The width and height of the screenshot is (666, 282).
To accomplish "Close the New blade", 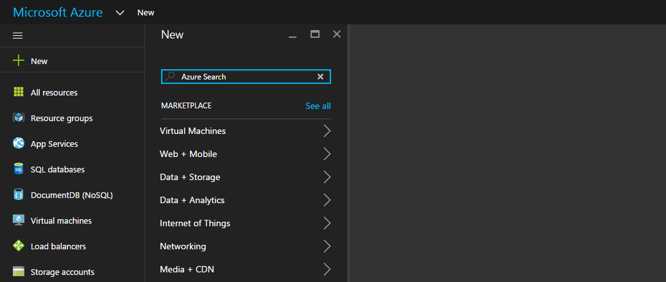I will pyautogui.click(x=337, y=34).
